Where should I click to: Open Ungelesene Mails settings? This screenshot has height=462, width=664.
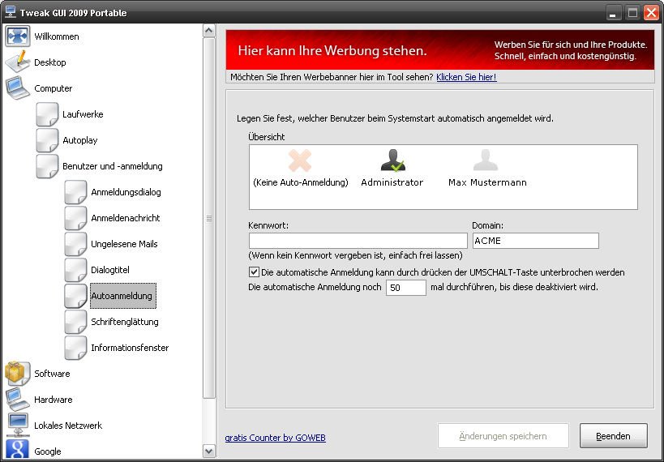[124, 244]
